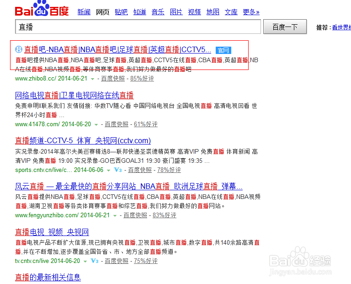Expand dropdown arrow next to www.zhibo8.cc
The width and height of the screenshot is (351, 284).
tap(92, 79)
